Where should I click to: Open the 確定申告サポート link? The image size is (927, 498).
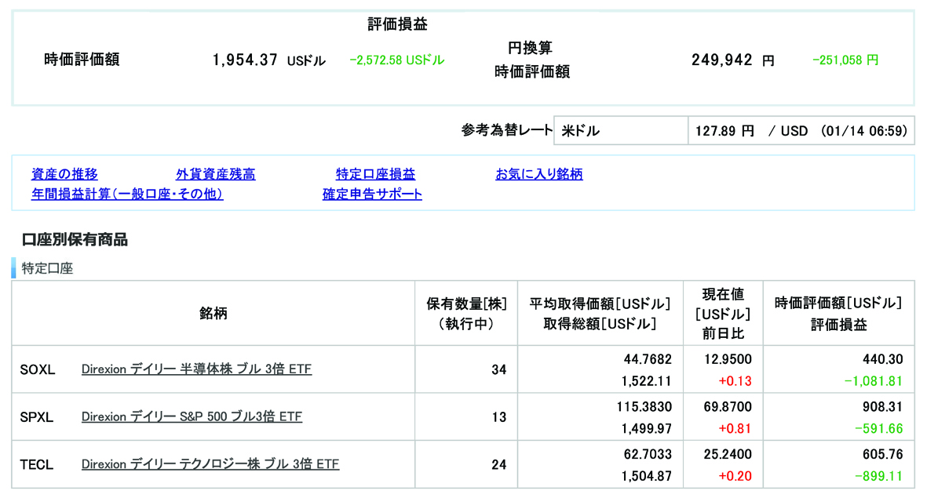pos(373,194)
